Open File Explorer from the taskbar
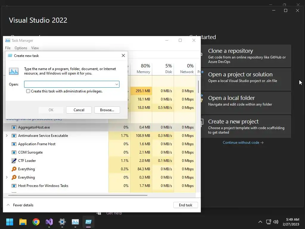 pyautogui.click(x=23, y=222)
